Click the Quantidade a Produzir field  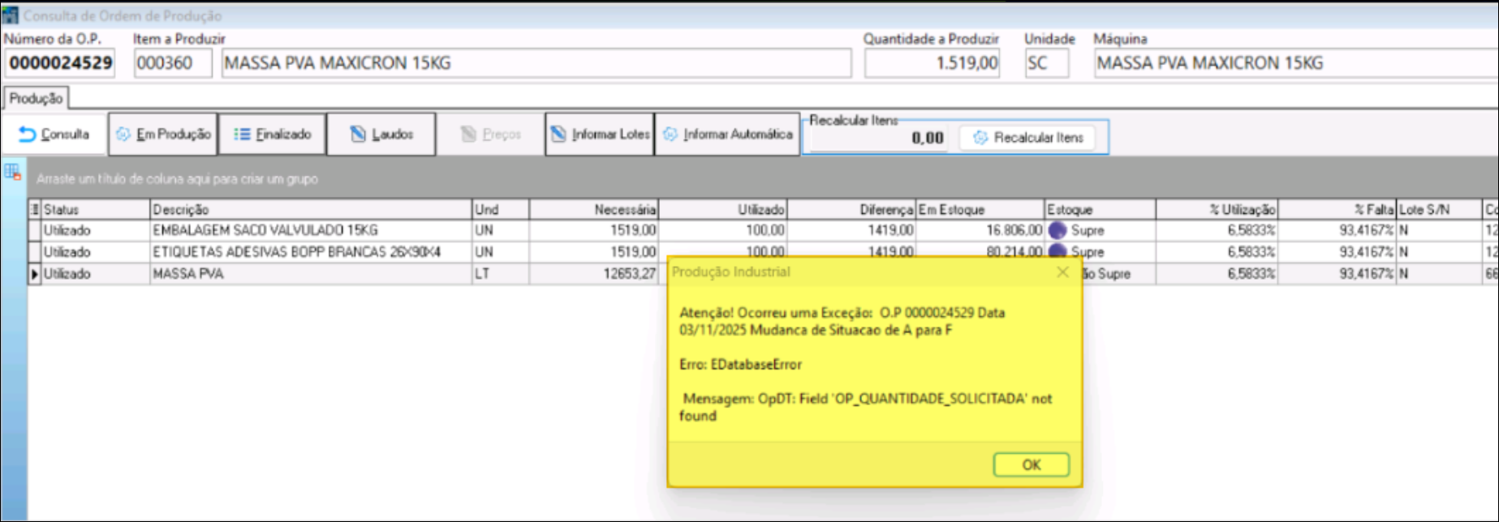(932, 63)
